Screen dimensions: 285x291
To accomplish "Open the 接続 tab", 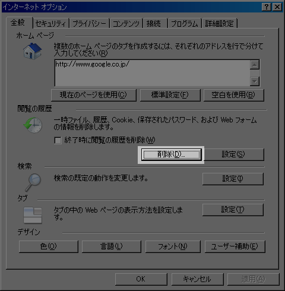I will [x=155, y=24].
